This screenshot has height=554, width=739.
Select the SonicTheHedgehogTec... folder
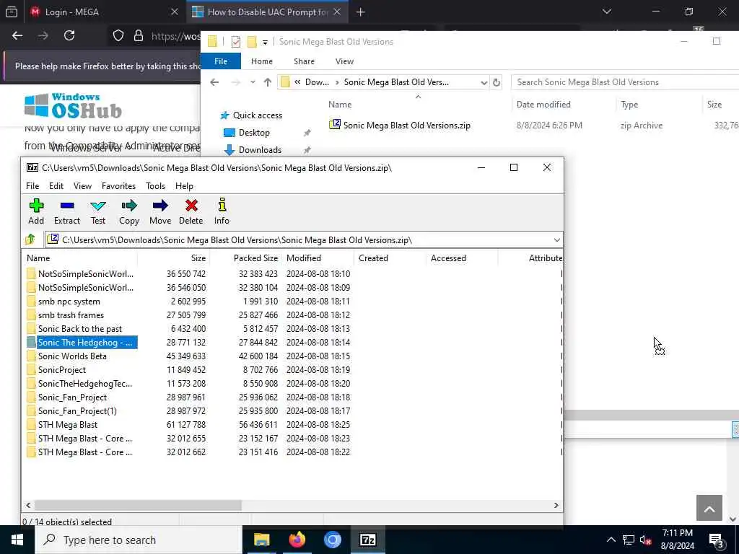click(x=85, y=384)
